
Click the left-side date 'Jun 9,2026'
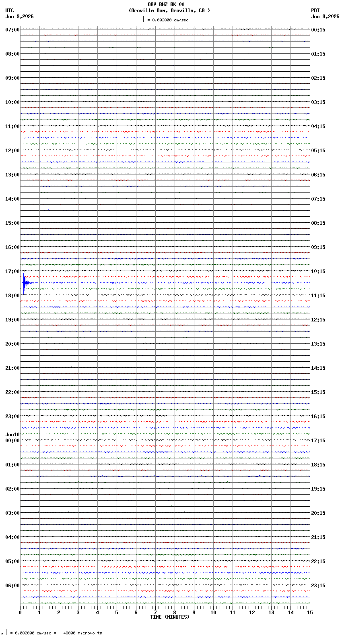pyautogui.click(x=20, y=17)
